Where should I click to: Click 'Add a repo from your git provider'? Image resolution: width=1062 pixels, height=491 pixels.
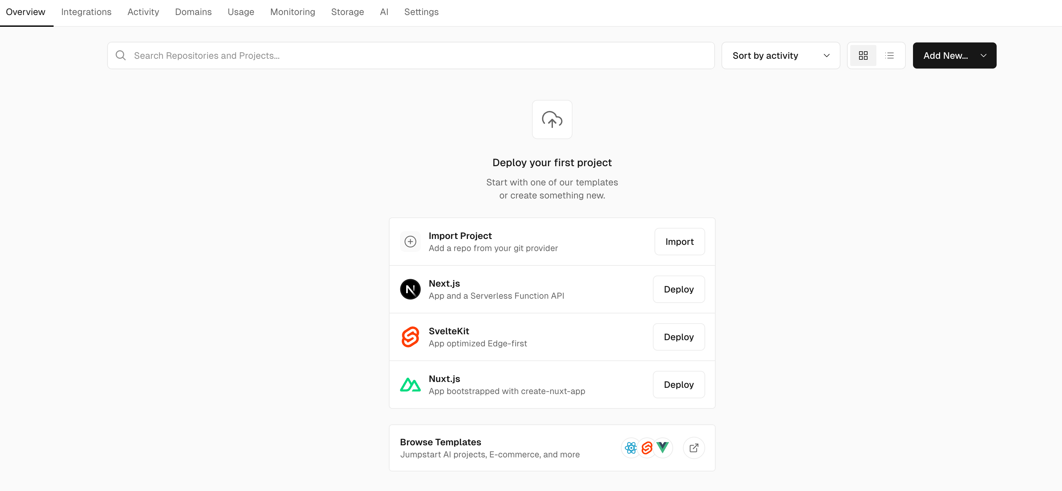coord(493,248)
